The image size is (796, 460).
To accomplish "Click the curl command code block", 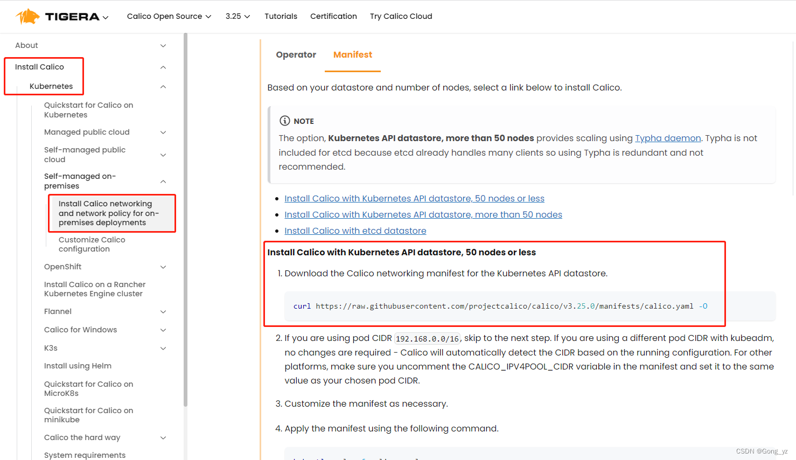I will coord(530,306).
